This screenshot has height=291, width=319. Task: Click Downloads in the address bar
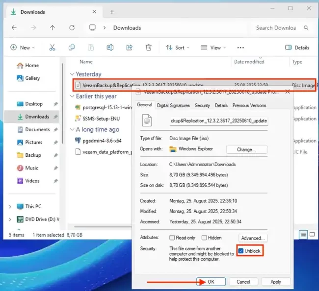(x=127, y=27)
